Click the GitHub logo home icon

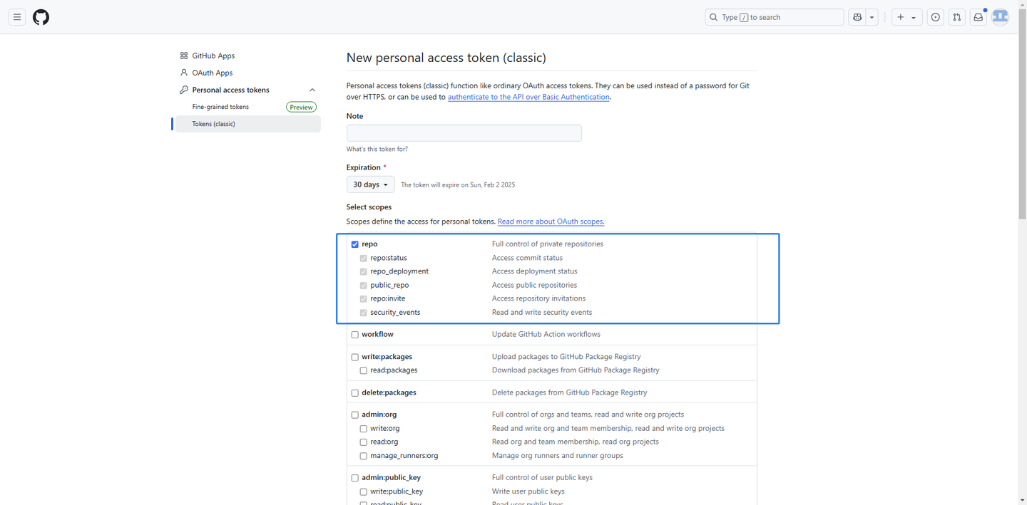(x=41, y=17)
